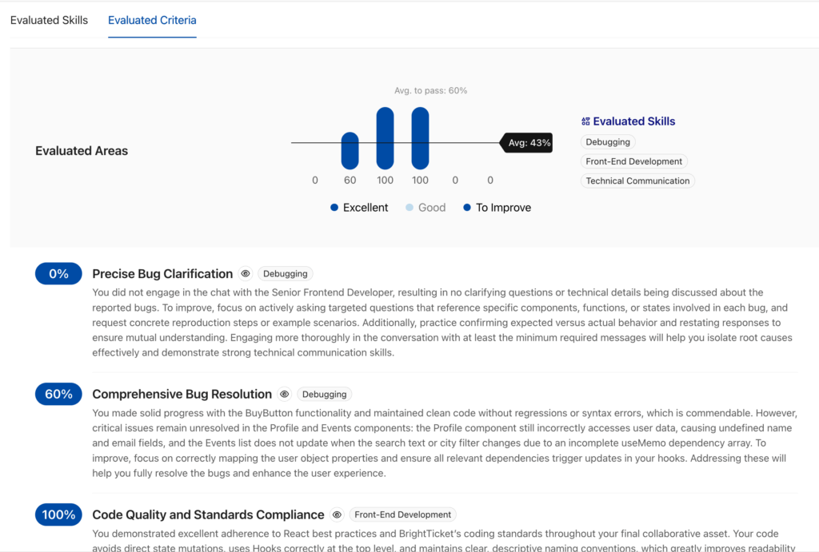Switch to the Evaluated Skills tab
Screen dimensions: 819x552
pyautogui.click(x=49, y=20)
